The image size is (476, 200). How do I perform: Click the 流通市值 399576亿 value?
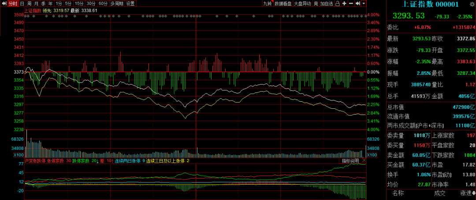point(464,116)
